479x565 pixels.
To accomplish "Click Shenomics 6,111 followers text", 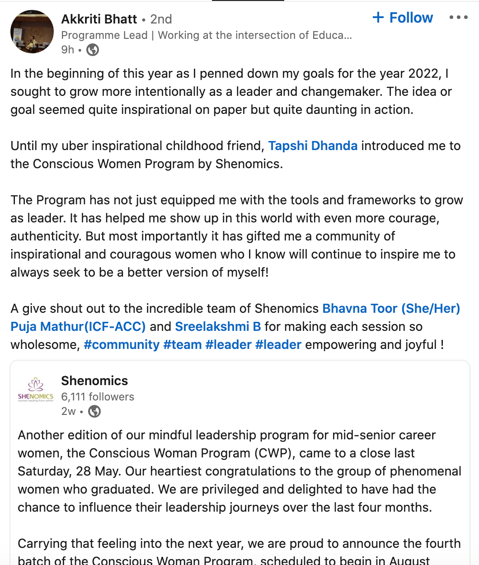I will click(98, 397).
